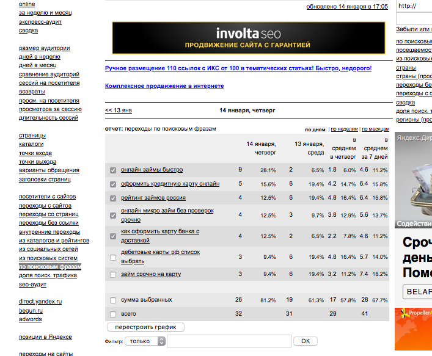432x356 pixels.
Task: Open search phrase 'онлайн займы быстро'
Action: coord(152,170)
